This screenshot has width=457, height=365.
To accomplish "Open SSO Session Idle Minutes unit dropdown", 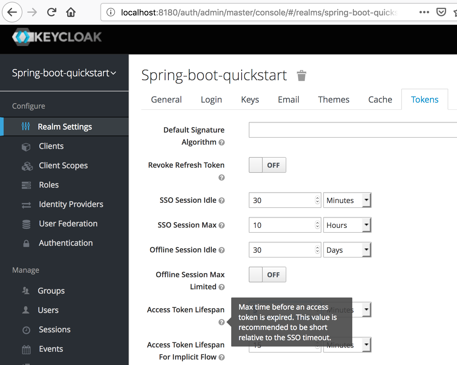I will [347, 200].
